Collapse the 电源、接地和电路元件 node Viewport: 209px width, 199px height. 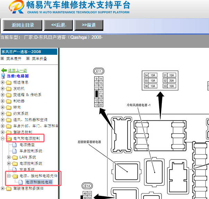[9, 176]
